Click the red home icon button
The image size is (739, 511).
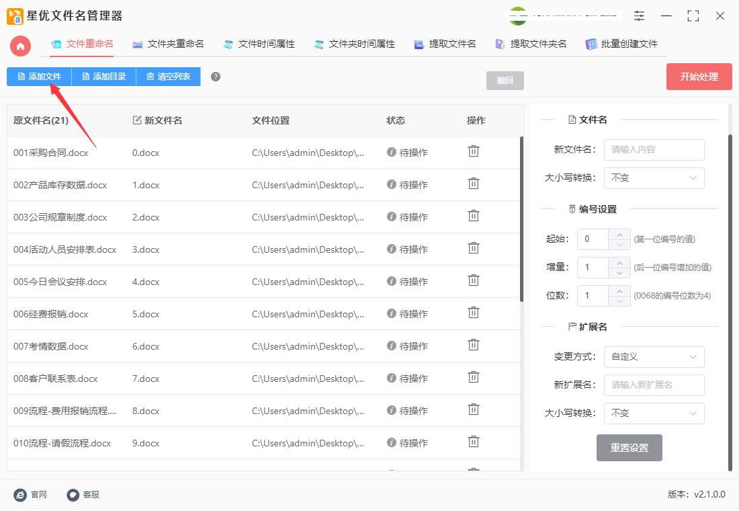pyautogui.click(x=20, y=46)
